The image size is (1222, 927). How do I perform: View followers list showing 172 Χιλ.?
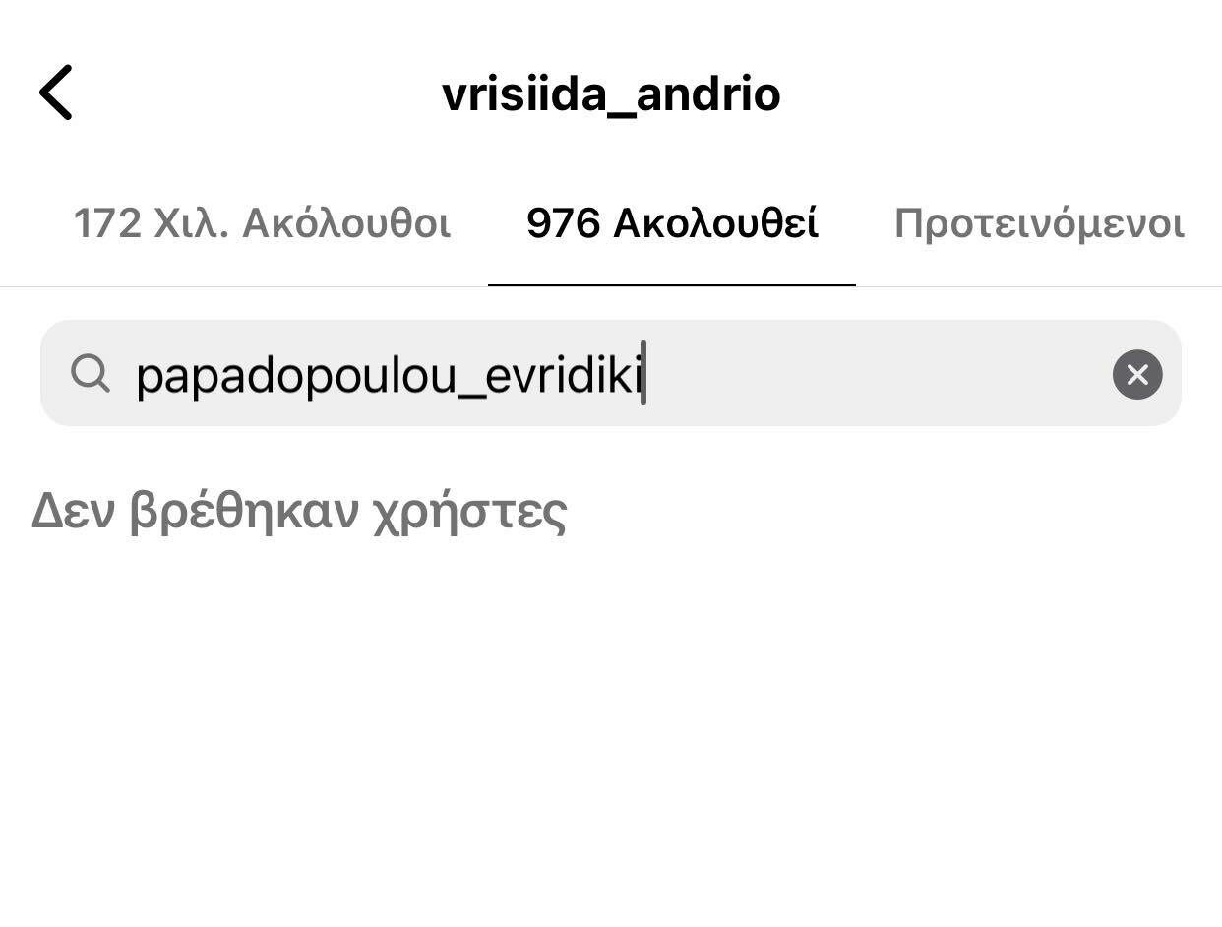[x=262, y=223]
